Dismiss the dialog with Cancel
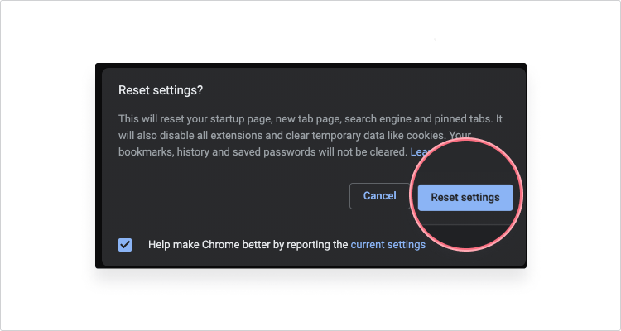The width and height of the screenshot is (621, 331). pos(379,196)
